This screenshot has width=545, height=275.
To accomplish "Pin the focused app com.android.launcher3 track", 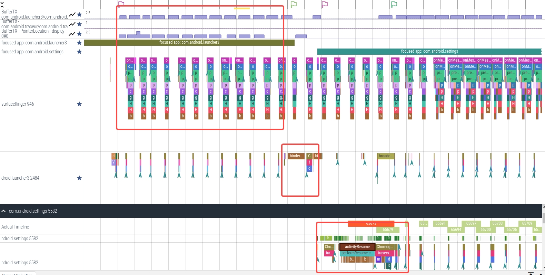I will 79,43.
